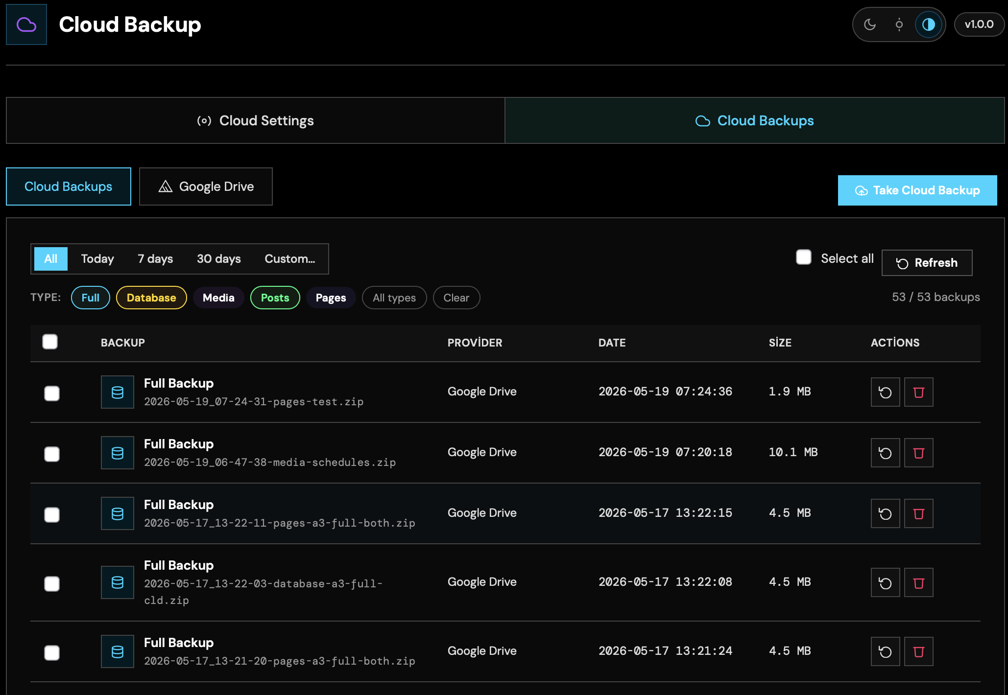Restore the pages-test.zip backup
This screenshot has height=695, width=1008.
pyautogui.click(x=886, y=392)
